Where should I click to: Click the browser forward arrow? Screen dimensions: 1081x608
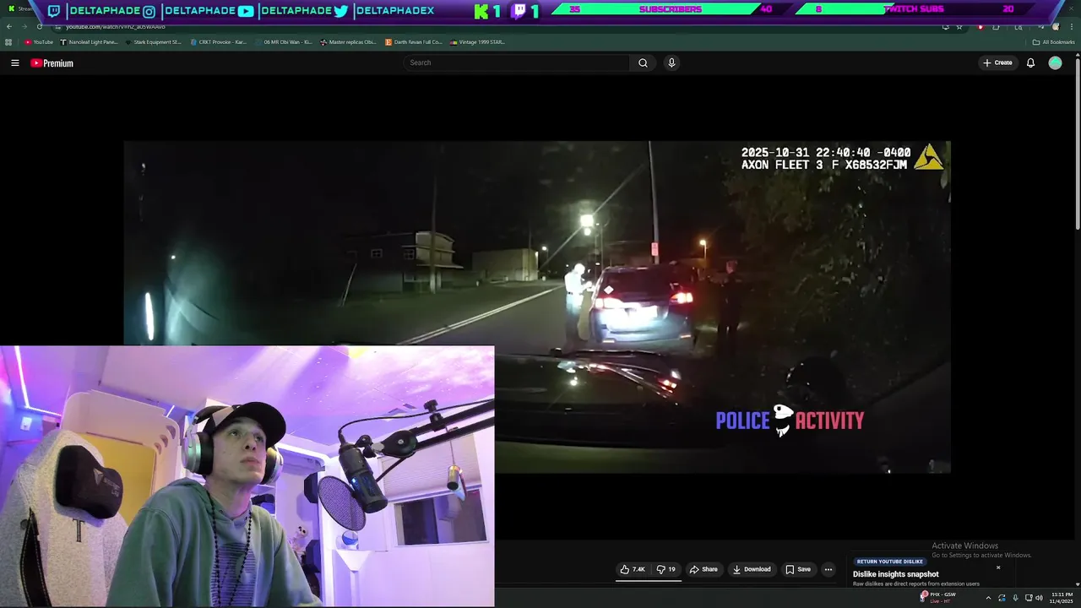(x=24, y=26)
